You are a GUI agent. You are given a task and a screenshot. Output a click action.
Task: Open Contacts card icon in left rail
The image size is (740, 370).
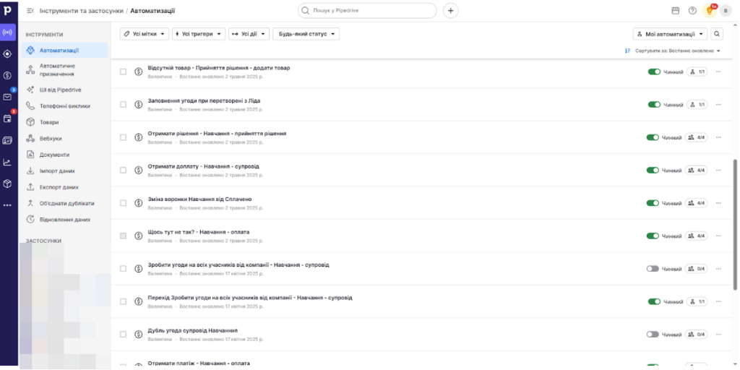pyautogui.click(x=7, y=141)
